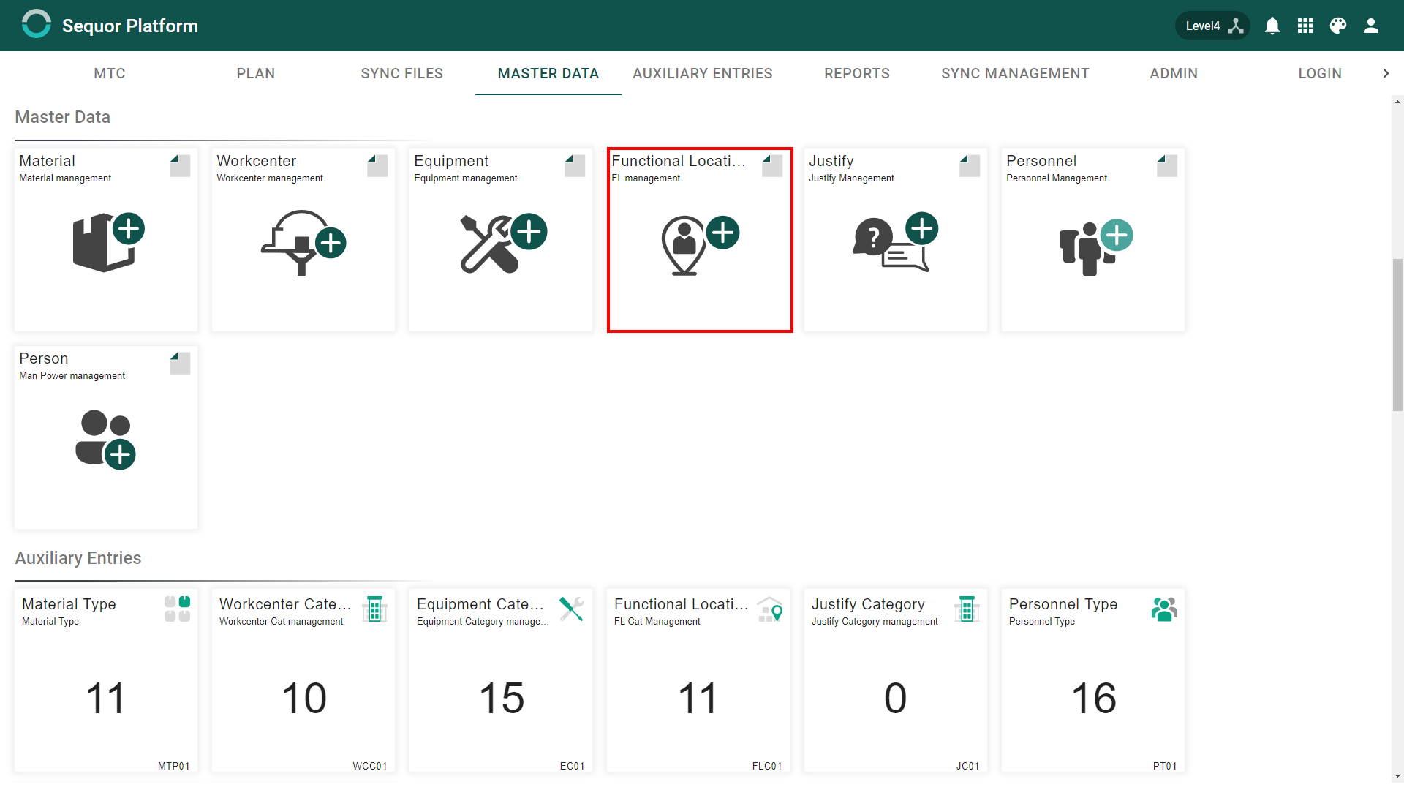
Task: Click FL Cat Management subtitle
Action: [x=657, y=621]
